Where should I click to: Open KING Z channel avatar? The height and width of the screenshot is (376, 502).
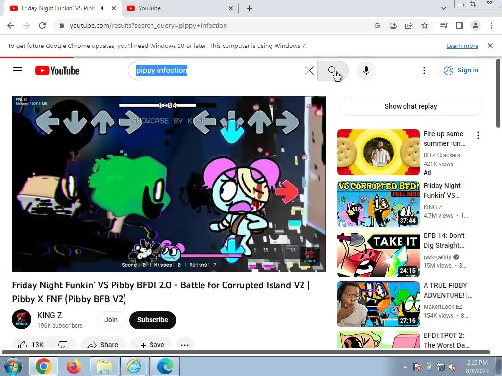coord(22,319)
